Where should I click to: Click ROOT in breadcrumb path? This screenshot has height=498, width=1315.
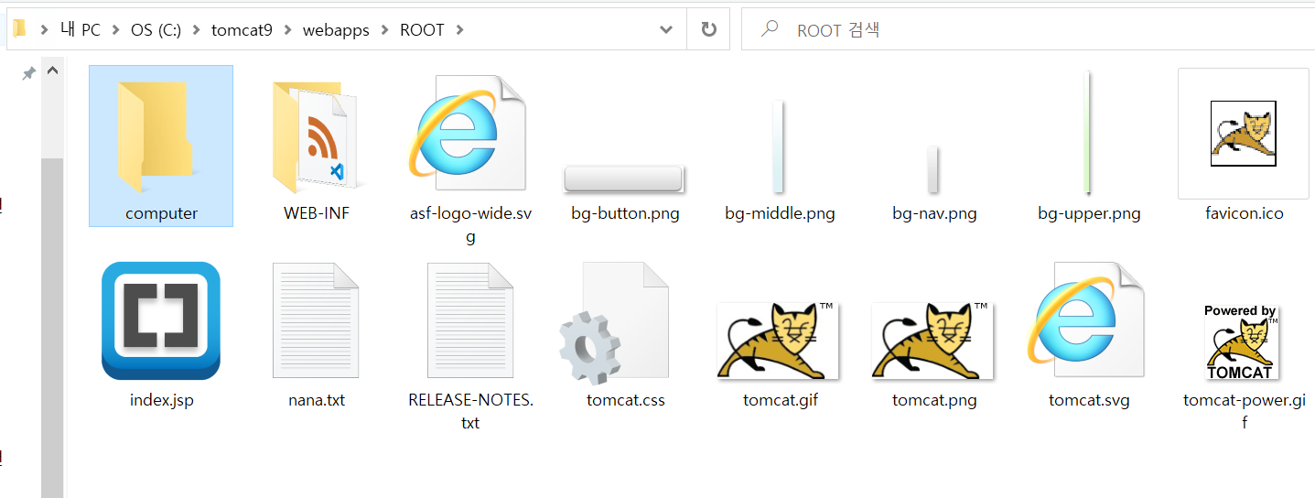click(x=422, y=29)
